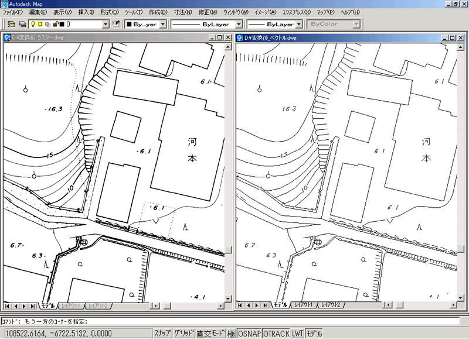Image resolution: width=469 pixels, height=340 pixels.
Task: Click the drawing icon of the right vector window
Action: pos(239,37)
